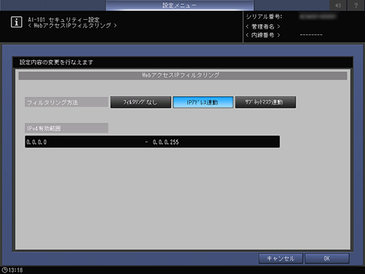The width and height of the screenshot is (365, 274).
Task: Click the IPv4 end address 0.0.0.255
Action: [166, 142]
